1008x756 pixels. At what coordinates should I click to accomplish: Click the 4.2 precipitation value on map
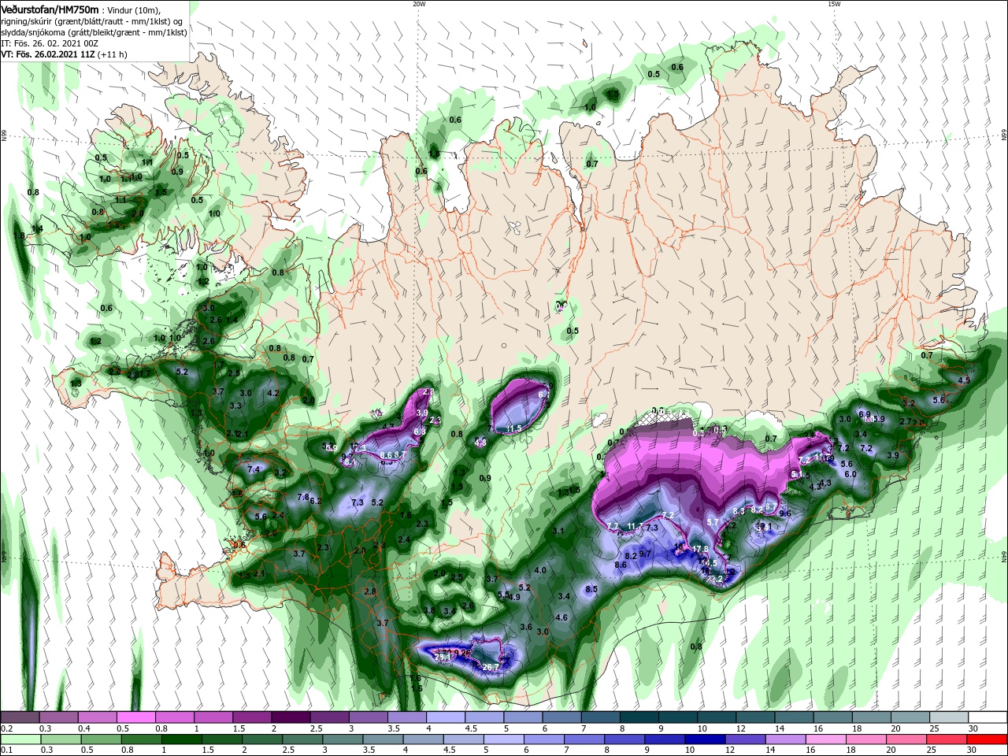[273, 392]
